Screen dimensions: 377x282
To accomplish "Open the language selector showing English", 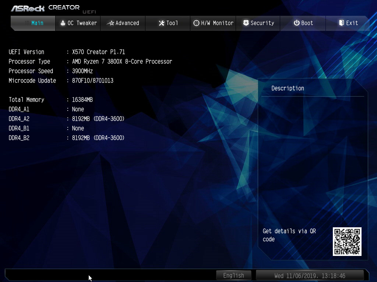I will 233,275.
